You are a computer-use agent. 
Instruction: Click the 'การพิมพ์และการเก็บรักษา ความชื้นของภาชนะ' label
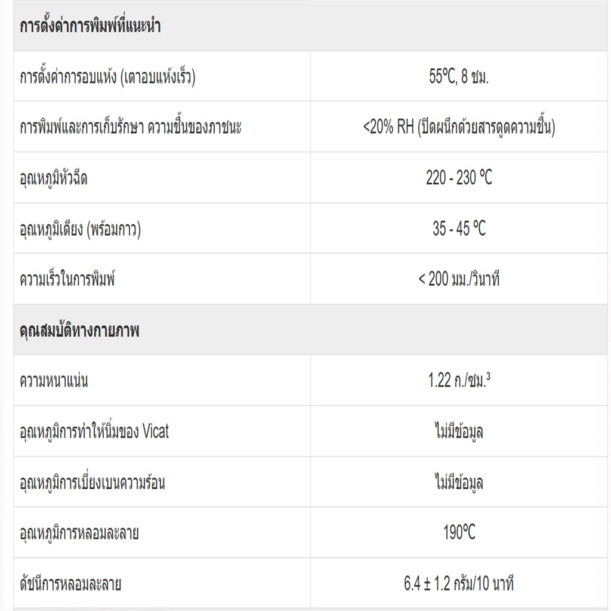click(131, 128)
